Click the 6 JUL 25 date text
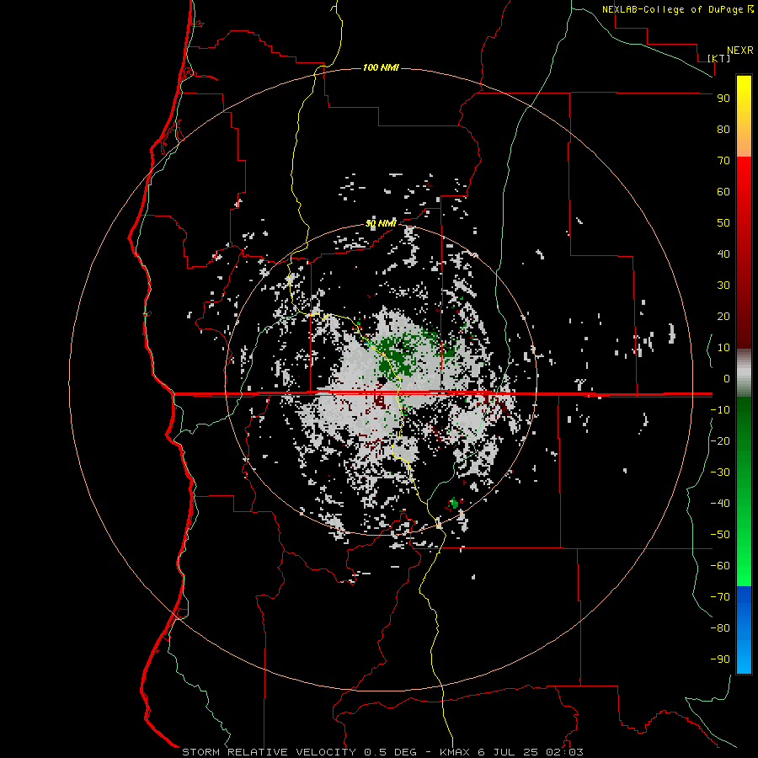Screen dimensions: 758x758 coord(508,752)
